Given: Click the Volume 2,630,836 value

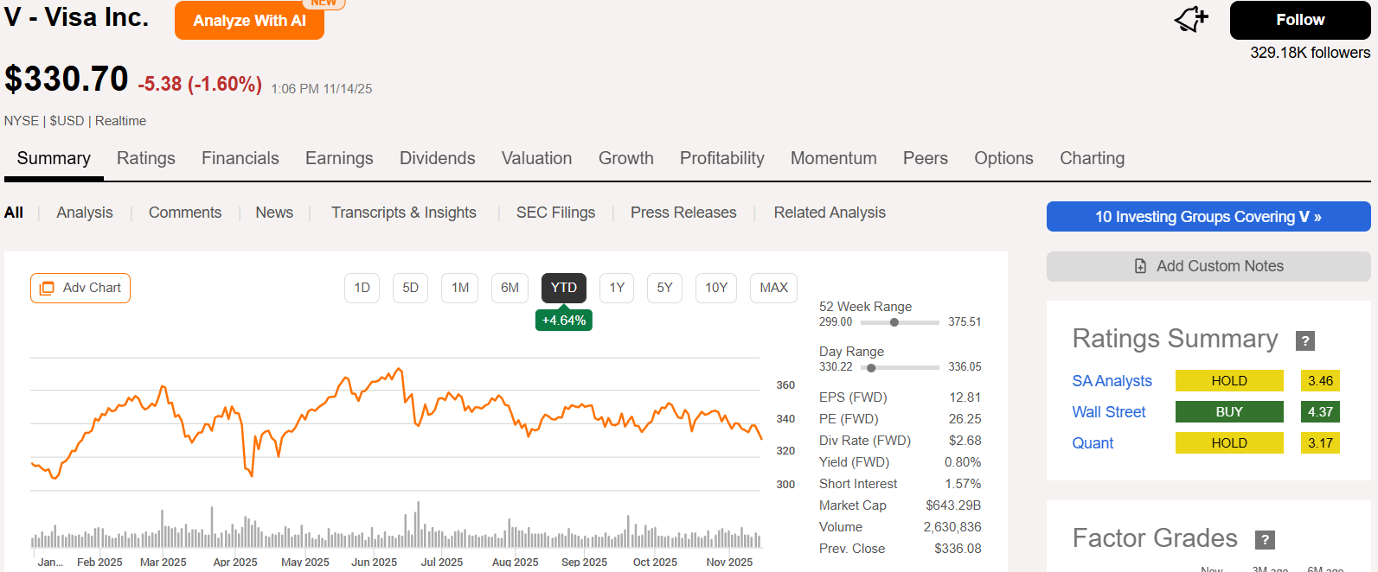Looking at the screenshot, I should point(952,527).
